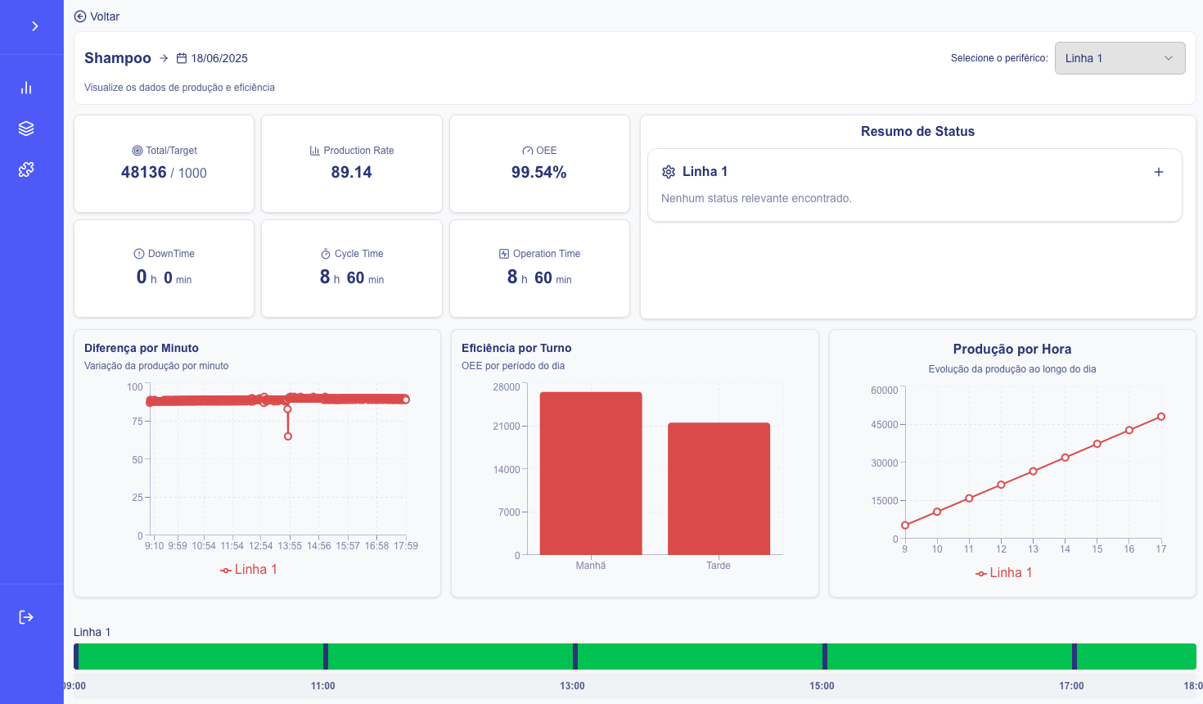Click the logout icon in sidebar
The image size is (1203, 704).
(26, 617)
